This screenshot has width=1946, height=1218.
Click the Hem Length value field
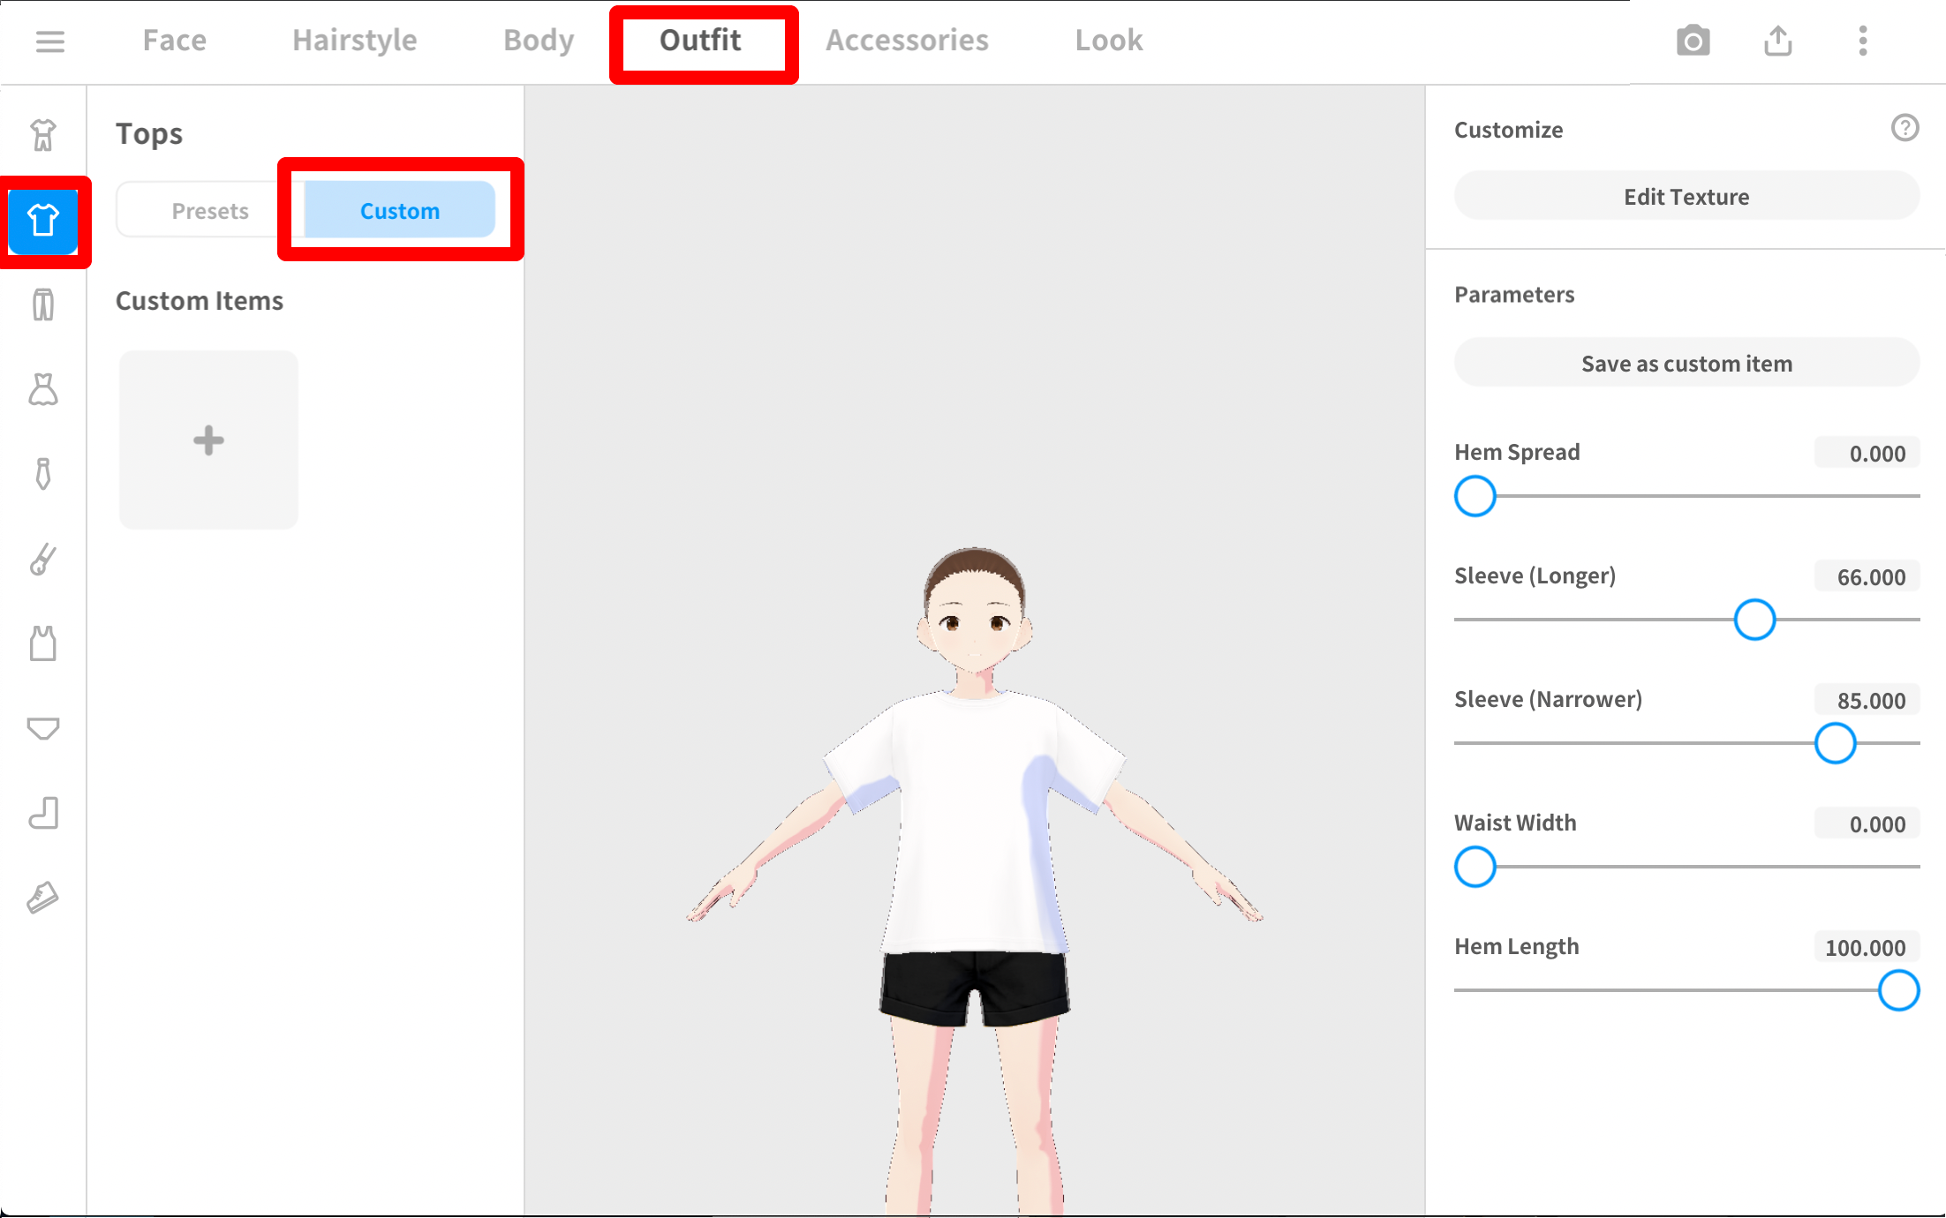[1866, 947]
